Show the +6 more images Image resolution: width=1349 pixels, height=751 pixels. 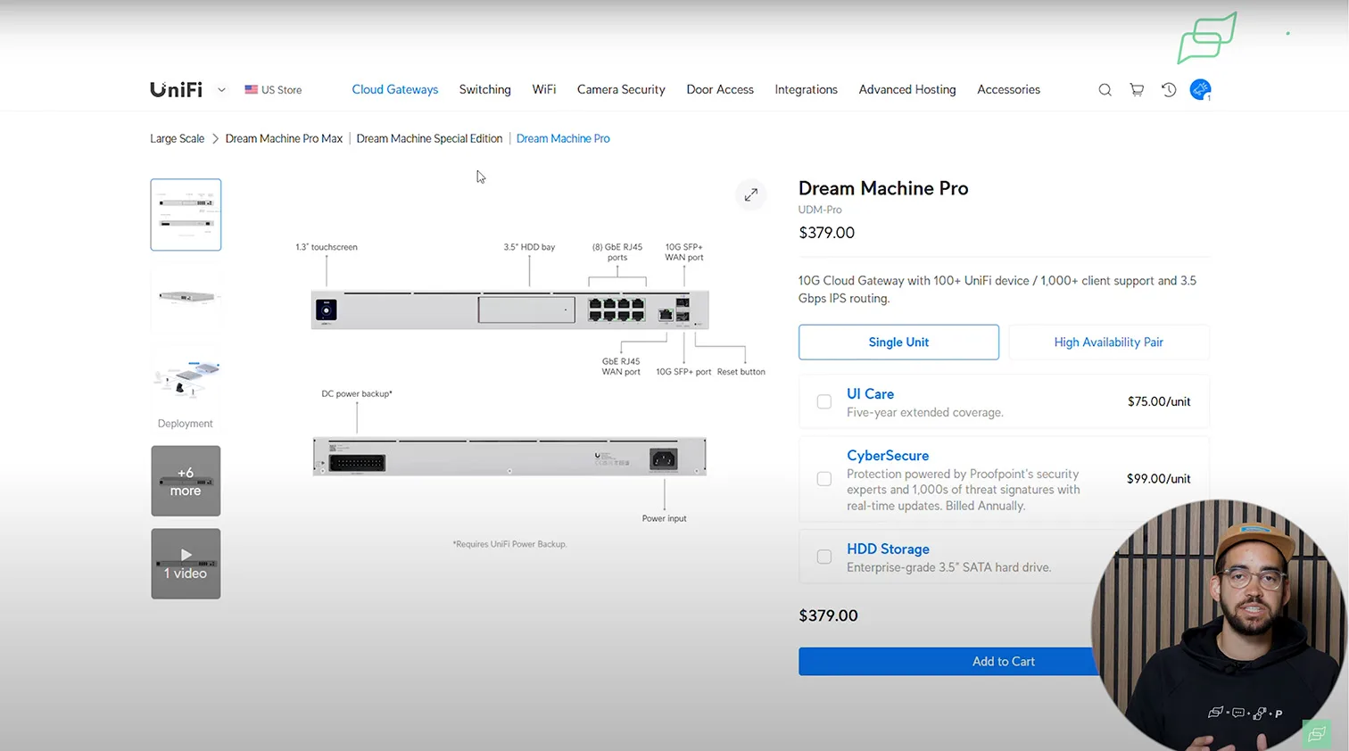tap(186, 481)
